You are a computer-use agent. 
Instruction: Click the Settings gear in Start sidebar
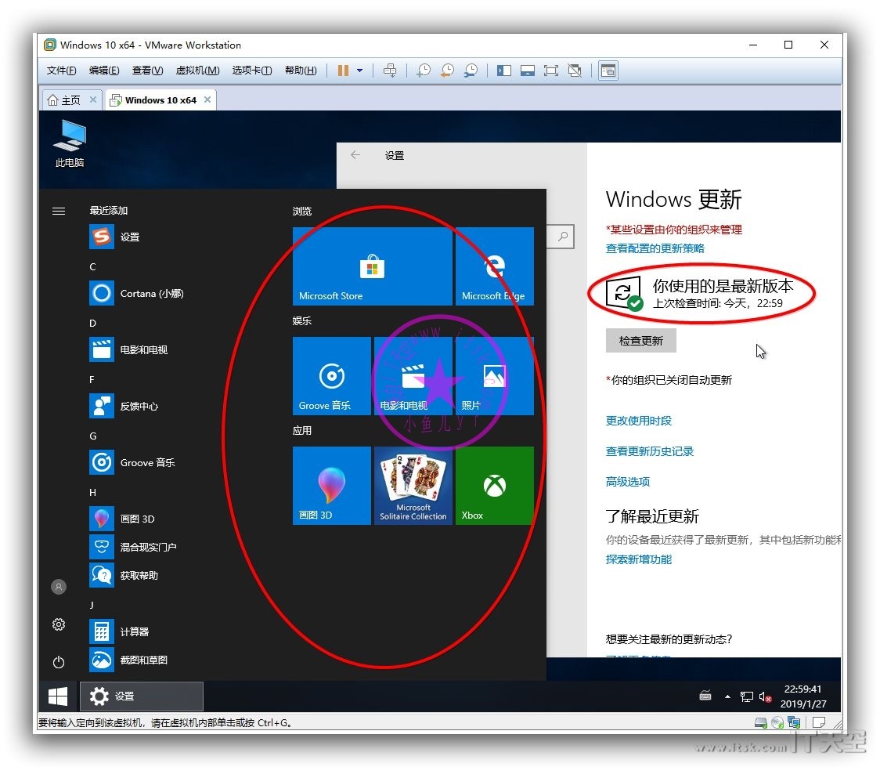pos(59,624)
